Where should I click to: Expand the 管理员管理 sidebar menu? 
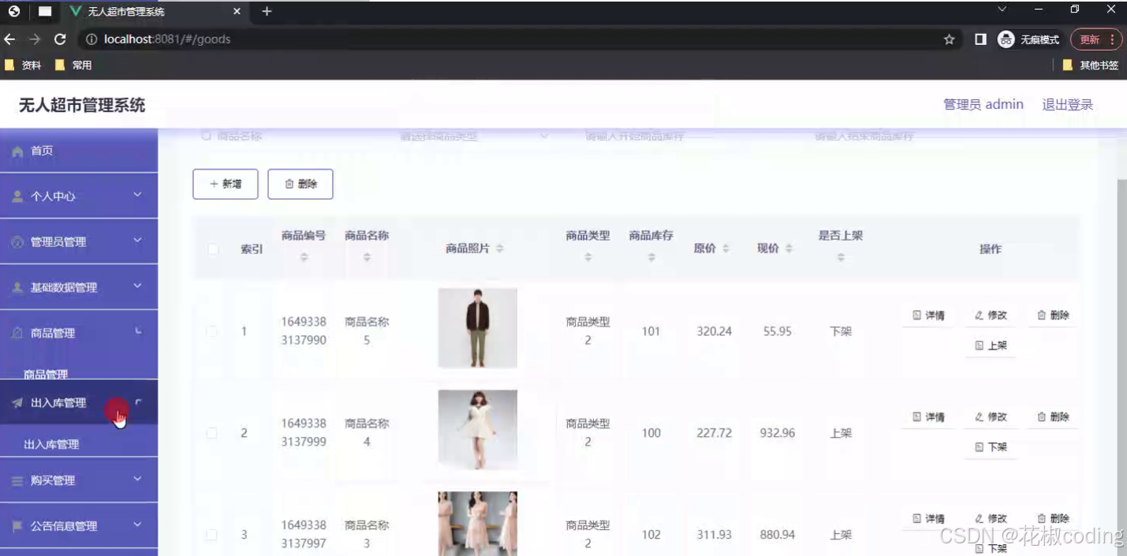(79, 241)
